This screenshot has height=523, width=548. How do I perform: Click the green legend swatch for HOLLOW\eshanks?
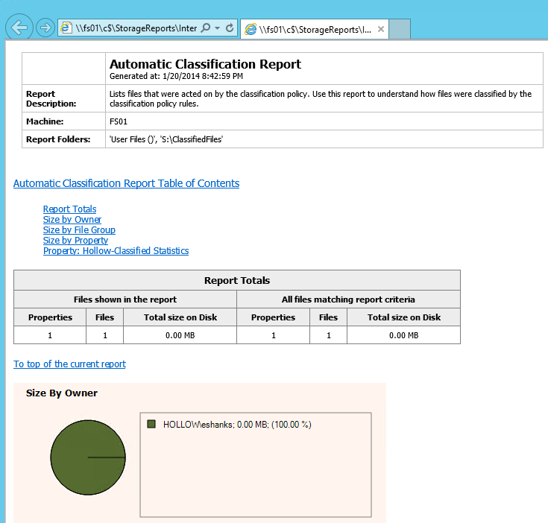[x=151, y=424]
